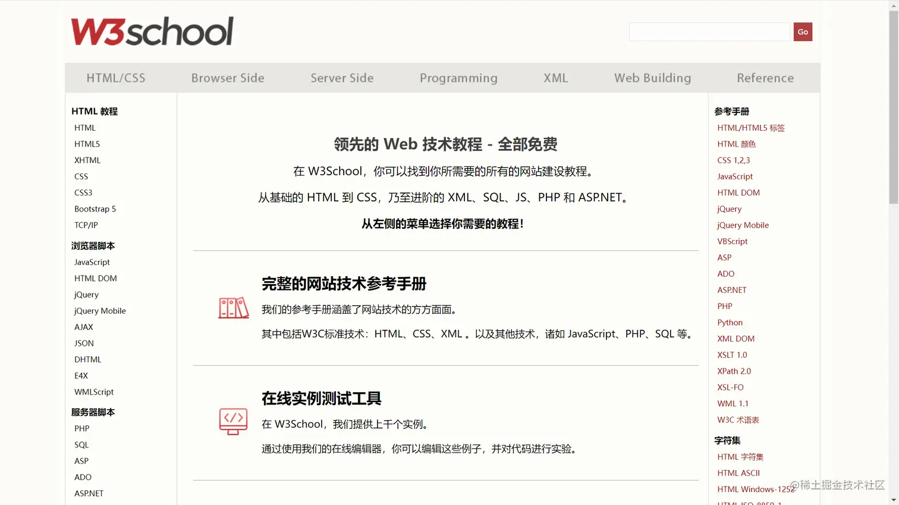Select the AJAX tutorial link

[x=84, y=327]
